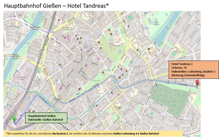Viewport: 219px width, 137px height.
Task: Click the pink bag icon north of Elefantenklo
Action: click(x=60, y=89)
